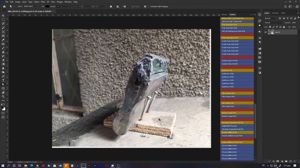The image size is (300, 168).
Task: Delete layer with trash icon
Action: (295, 161)
